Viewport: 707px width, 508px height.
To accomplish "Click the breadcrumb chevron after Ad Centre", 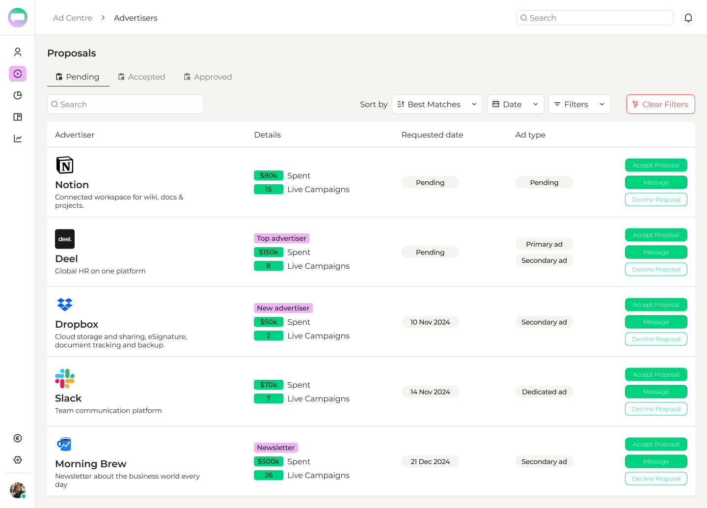I will (103, 18).
